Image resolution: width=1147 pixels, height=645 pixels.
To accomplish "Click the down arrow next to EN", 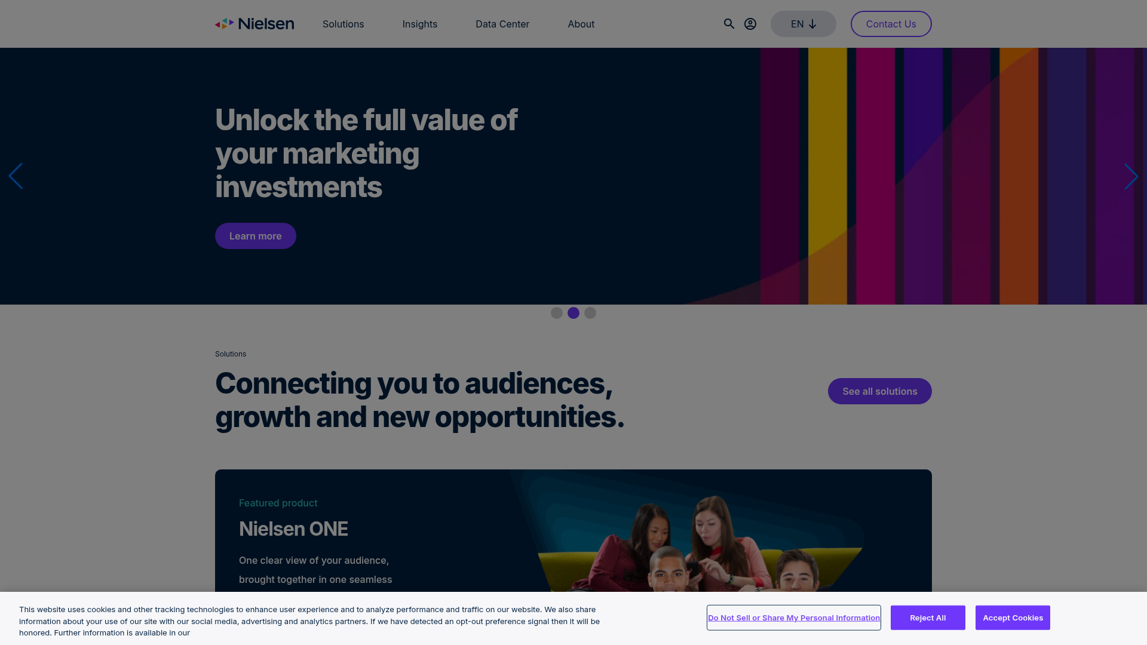I will pos(812,24).
